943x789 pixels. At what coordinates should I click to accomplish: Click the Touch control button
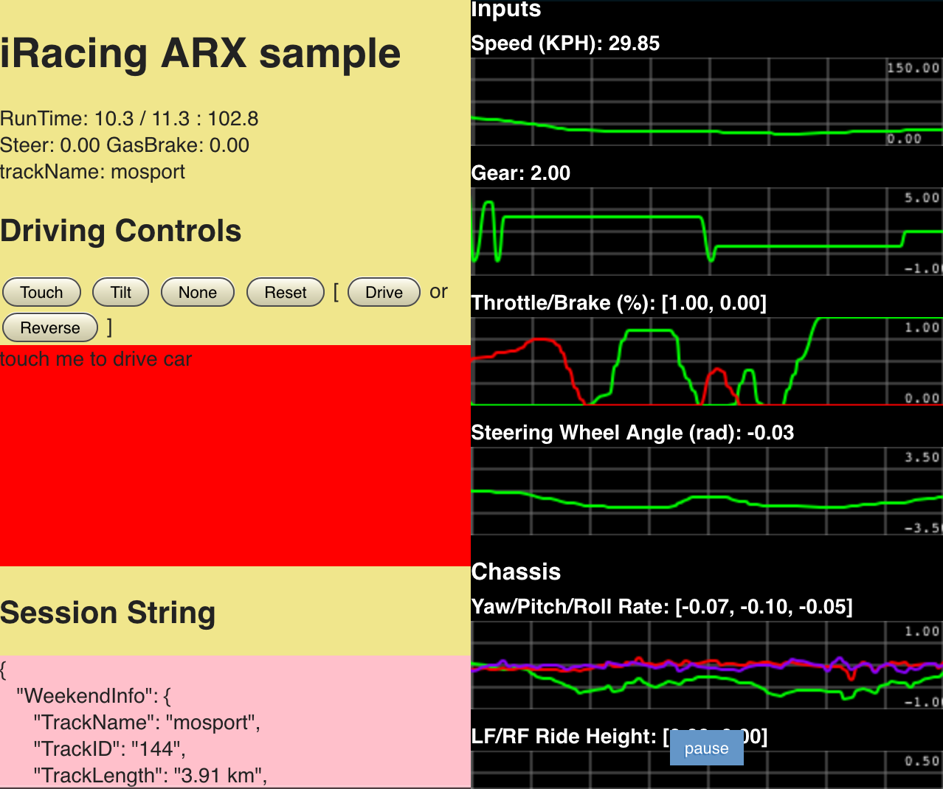(x=42, y=292)
